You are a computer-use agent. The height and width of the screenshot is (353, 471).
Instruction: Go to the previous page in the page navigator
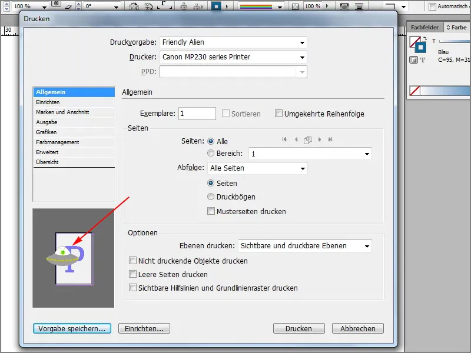pos(296,139)
